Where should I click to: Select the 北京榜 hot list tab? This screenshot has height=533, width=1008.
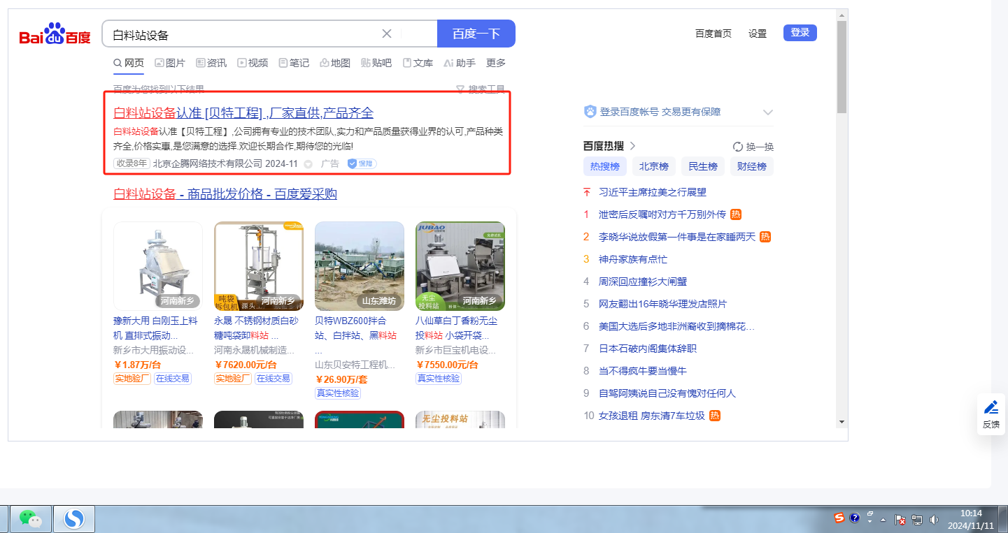click(x=654, y=166)
